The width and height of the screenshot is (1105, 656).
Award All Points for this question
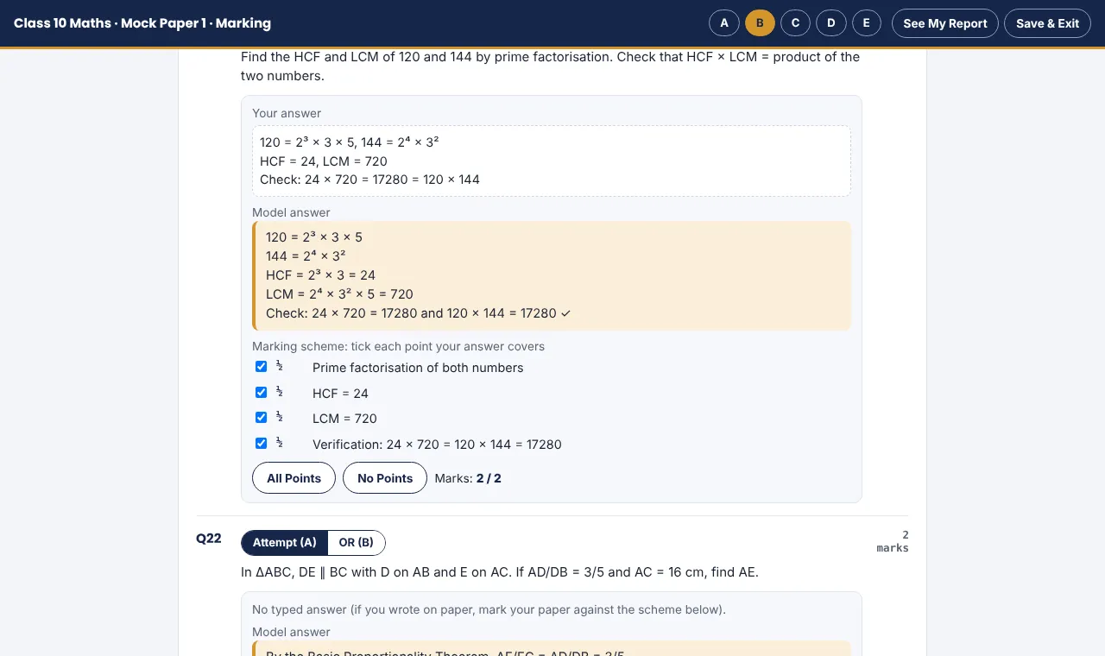[294, 478]
